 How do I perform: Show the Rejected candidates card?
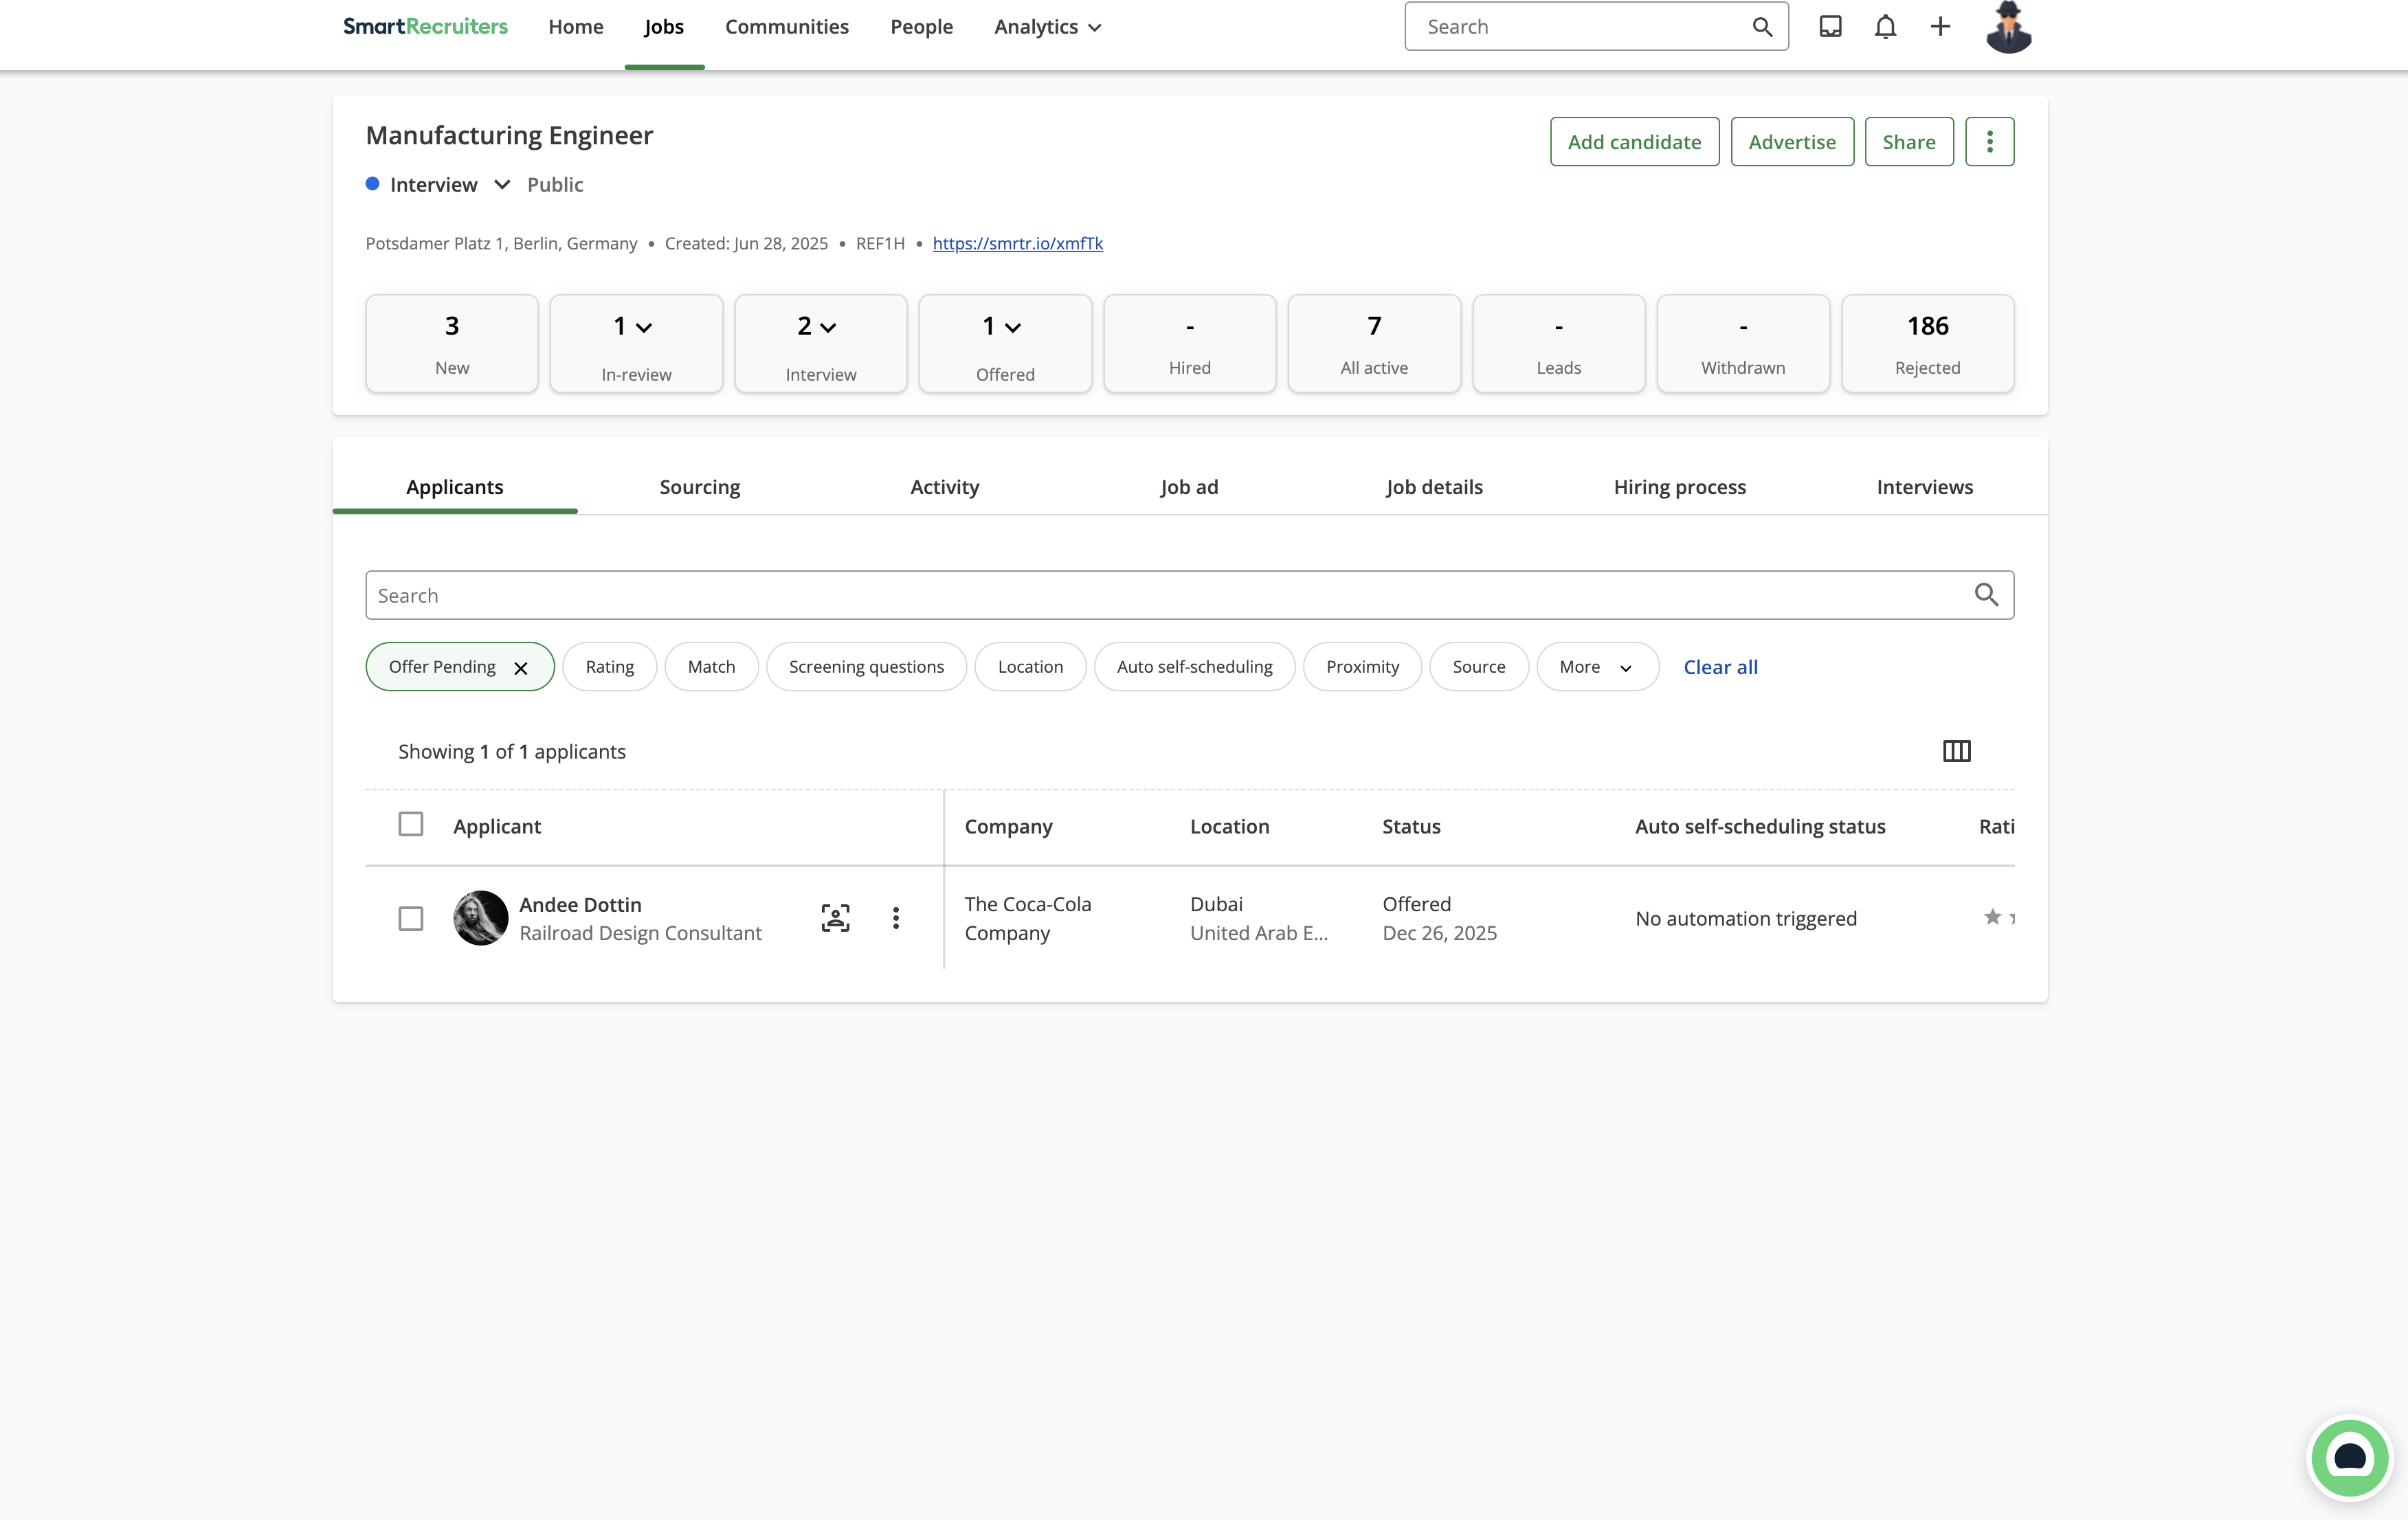click(x=1927, y=344)
